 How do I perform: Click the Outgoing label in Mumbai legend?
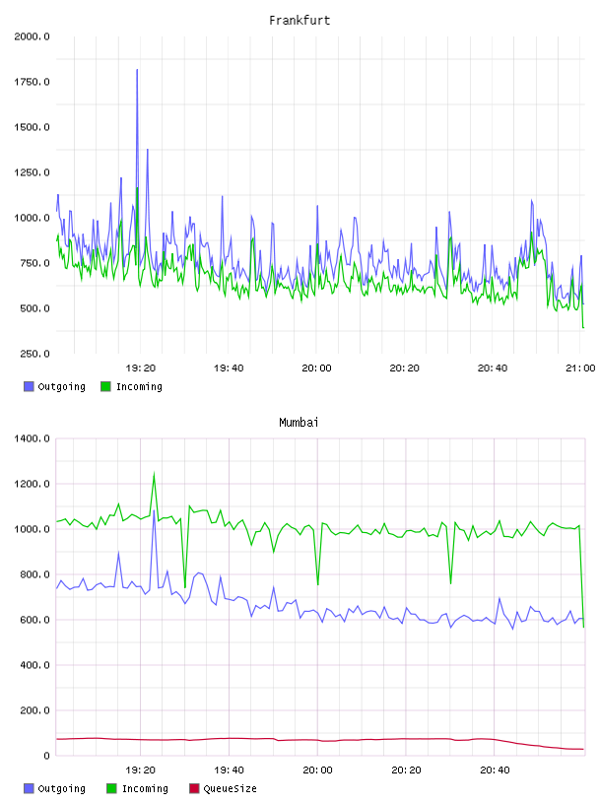61,788
